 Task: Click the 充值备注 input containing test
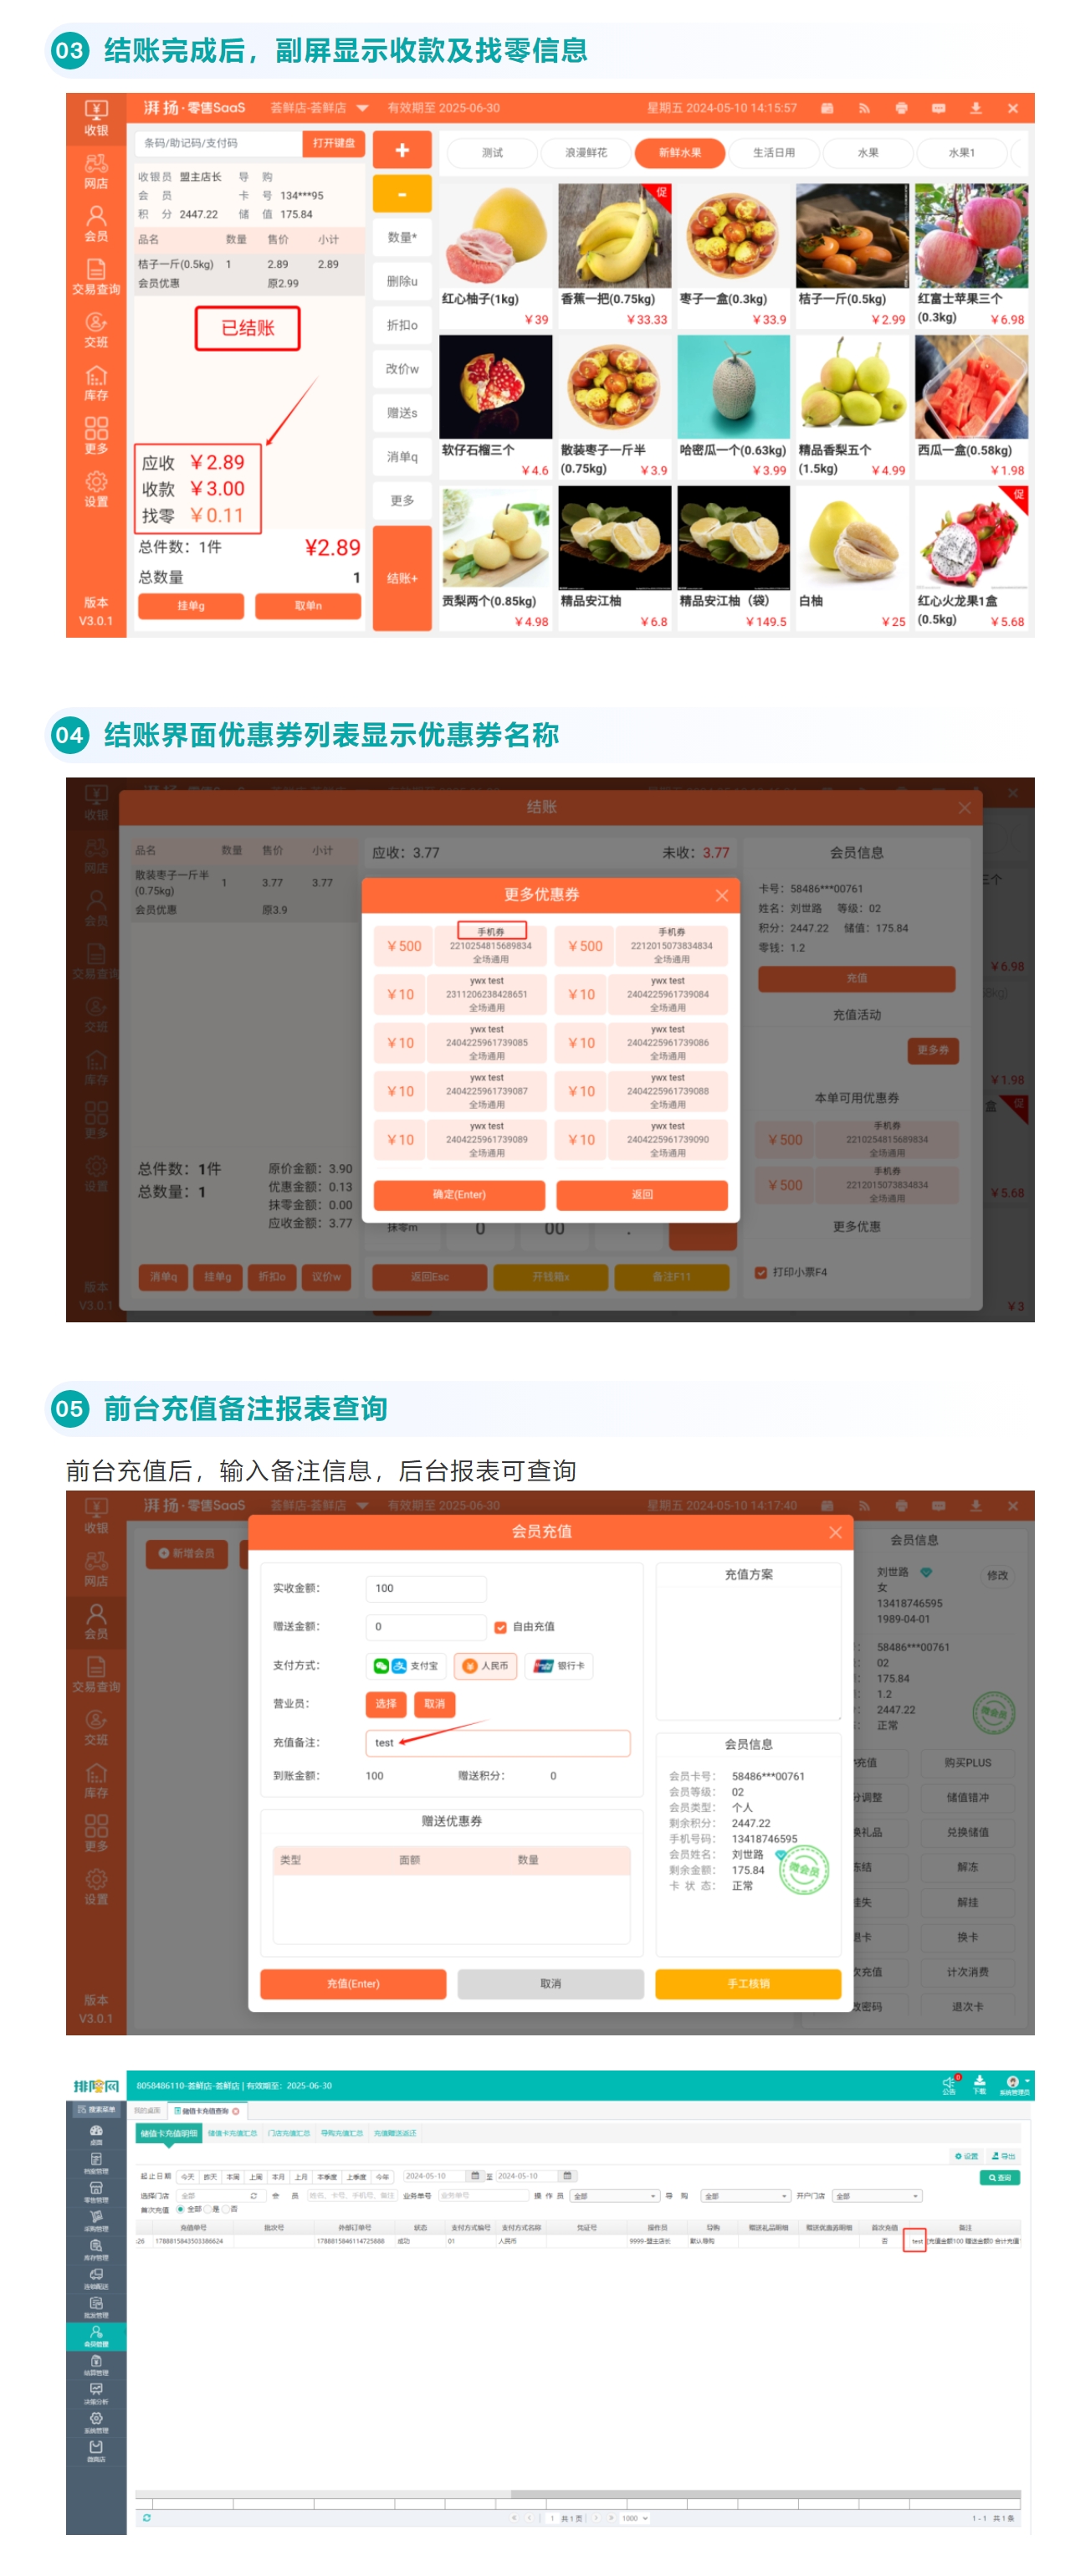498,1743
